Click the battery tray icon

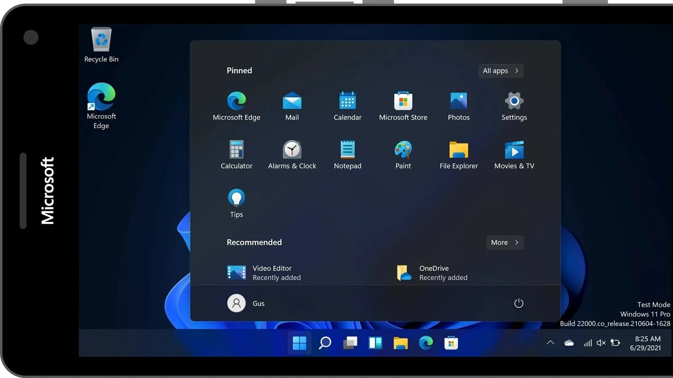click(615, 343)
